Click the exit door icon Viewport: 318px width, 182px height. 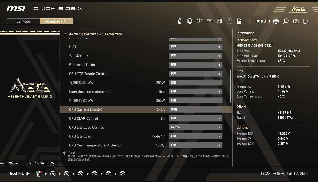[306, 21]
